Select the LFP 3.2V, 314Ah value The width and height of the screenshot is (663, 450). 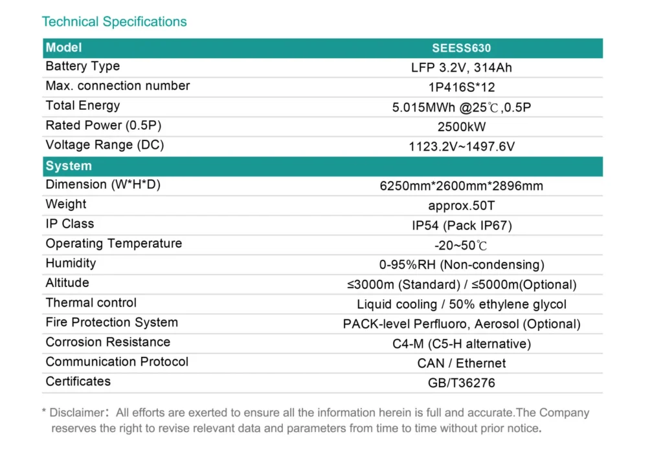[461, 68]
